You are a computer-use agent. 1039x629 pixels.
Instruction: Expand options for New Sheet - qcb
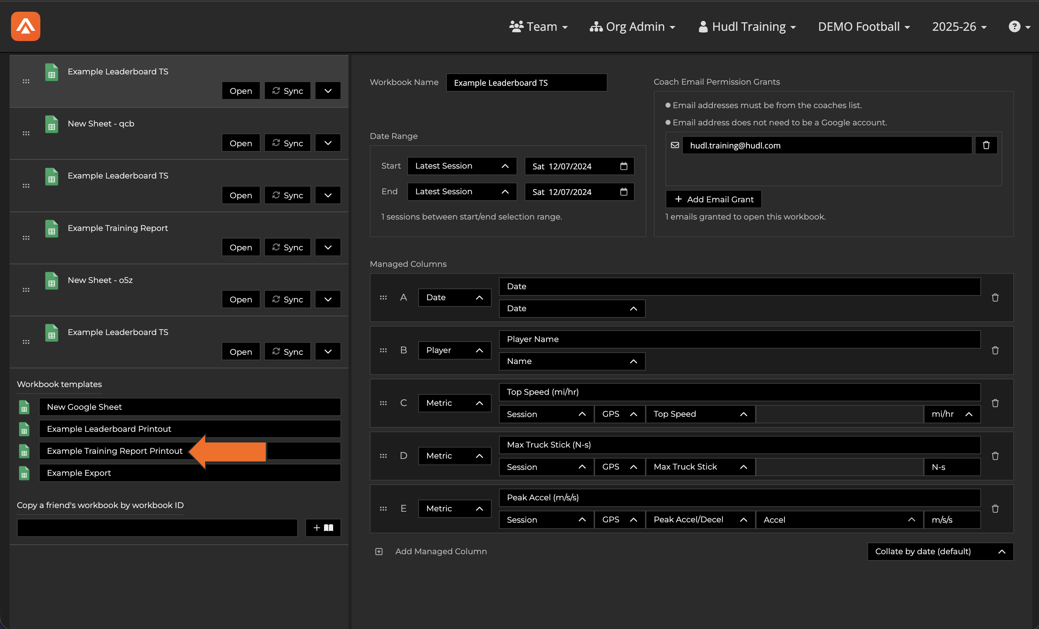(328, 143)
